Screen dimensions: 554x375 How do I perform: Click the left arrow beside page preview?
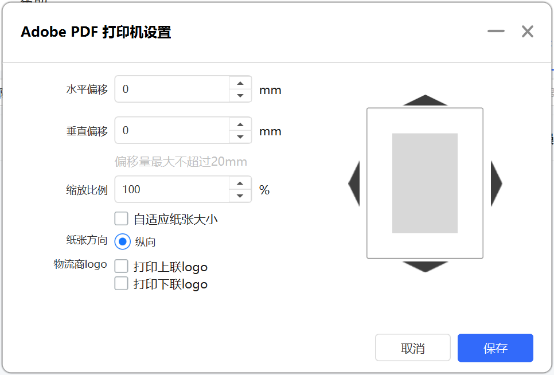(x=355, y=183)
